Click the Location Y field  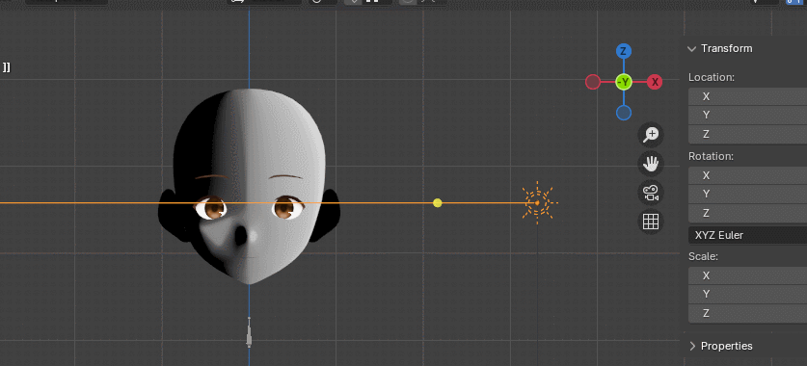[x=748, y=116]
